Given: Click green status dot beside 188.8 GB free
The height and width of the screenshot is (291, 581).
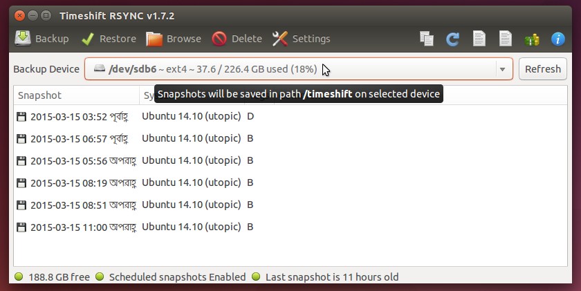Looking at the screenshot, I should [x=19, y=276].
